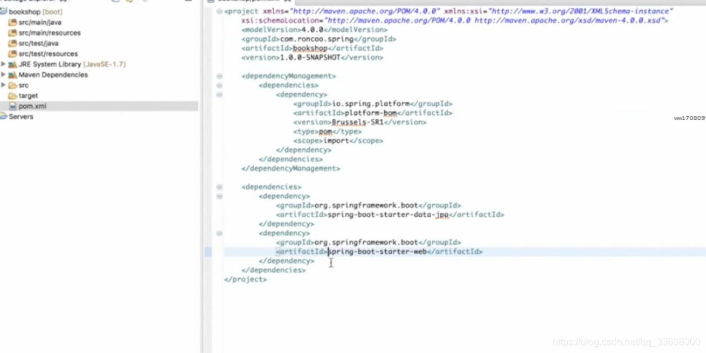This screenshot has width=706, height=353.
Task: Click the modelVersion 4.0.0 line
Action: click(x=314, y=30)
